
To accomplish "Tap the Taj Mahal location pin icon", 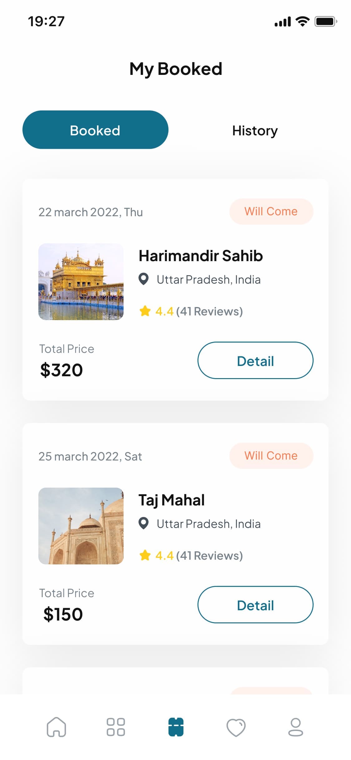I will [144, 524].
